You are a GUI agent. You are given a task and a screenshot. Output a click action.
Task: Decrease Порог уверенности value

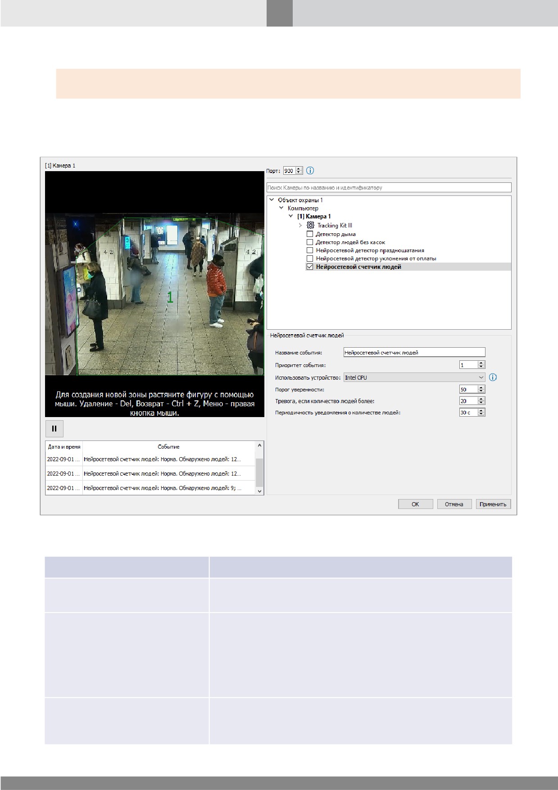tap(481, 391)
